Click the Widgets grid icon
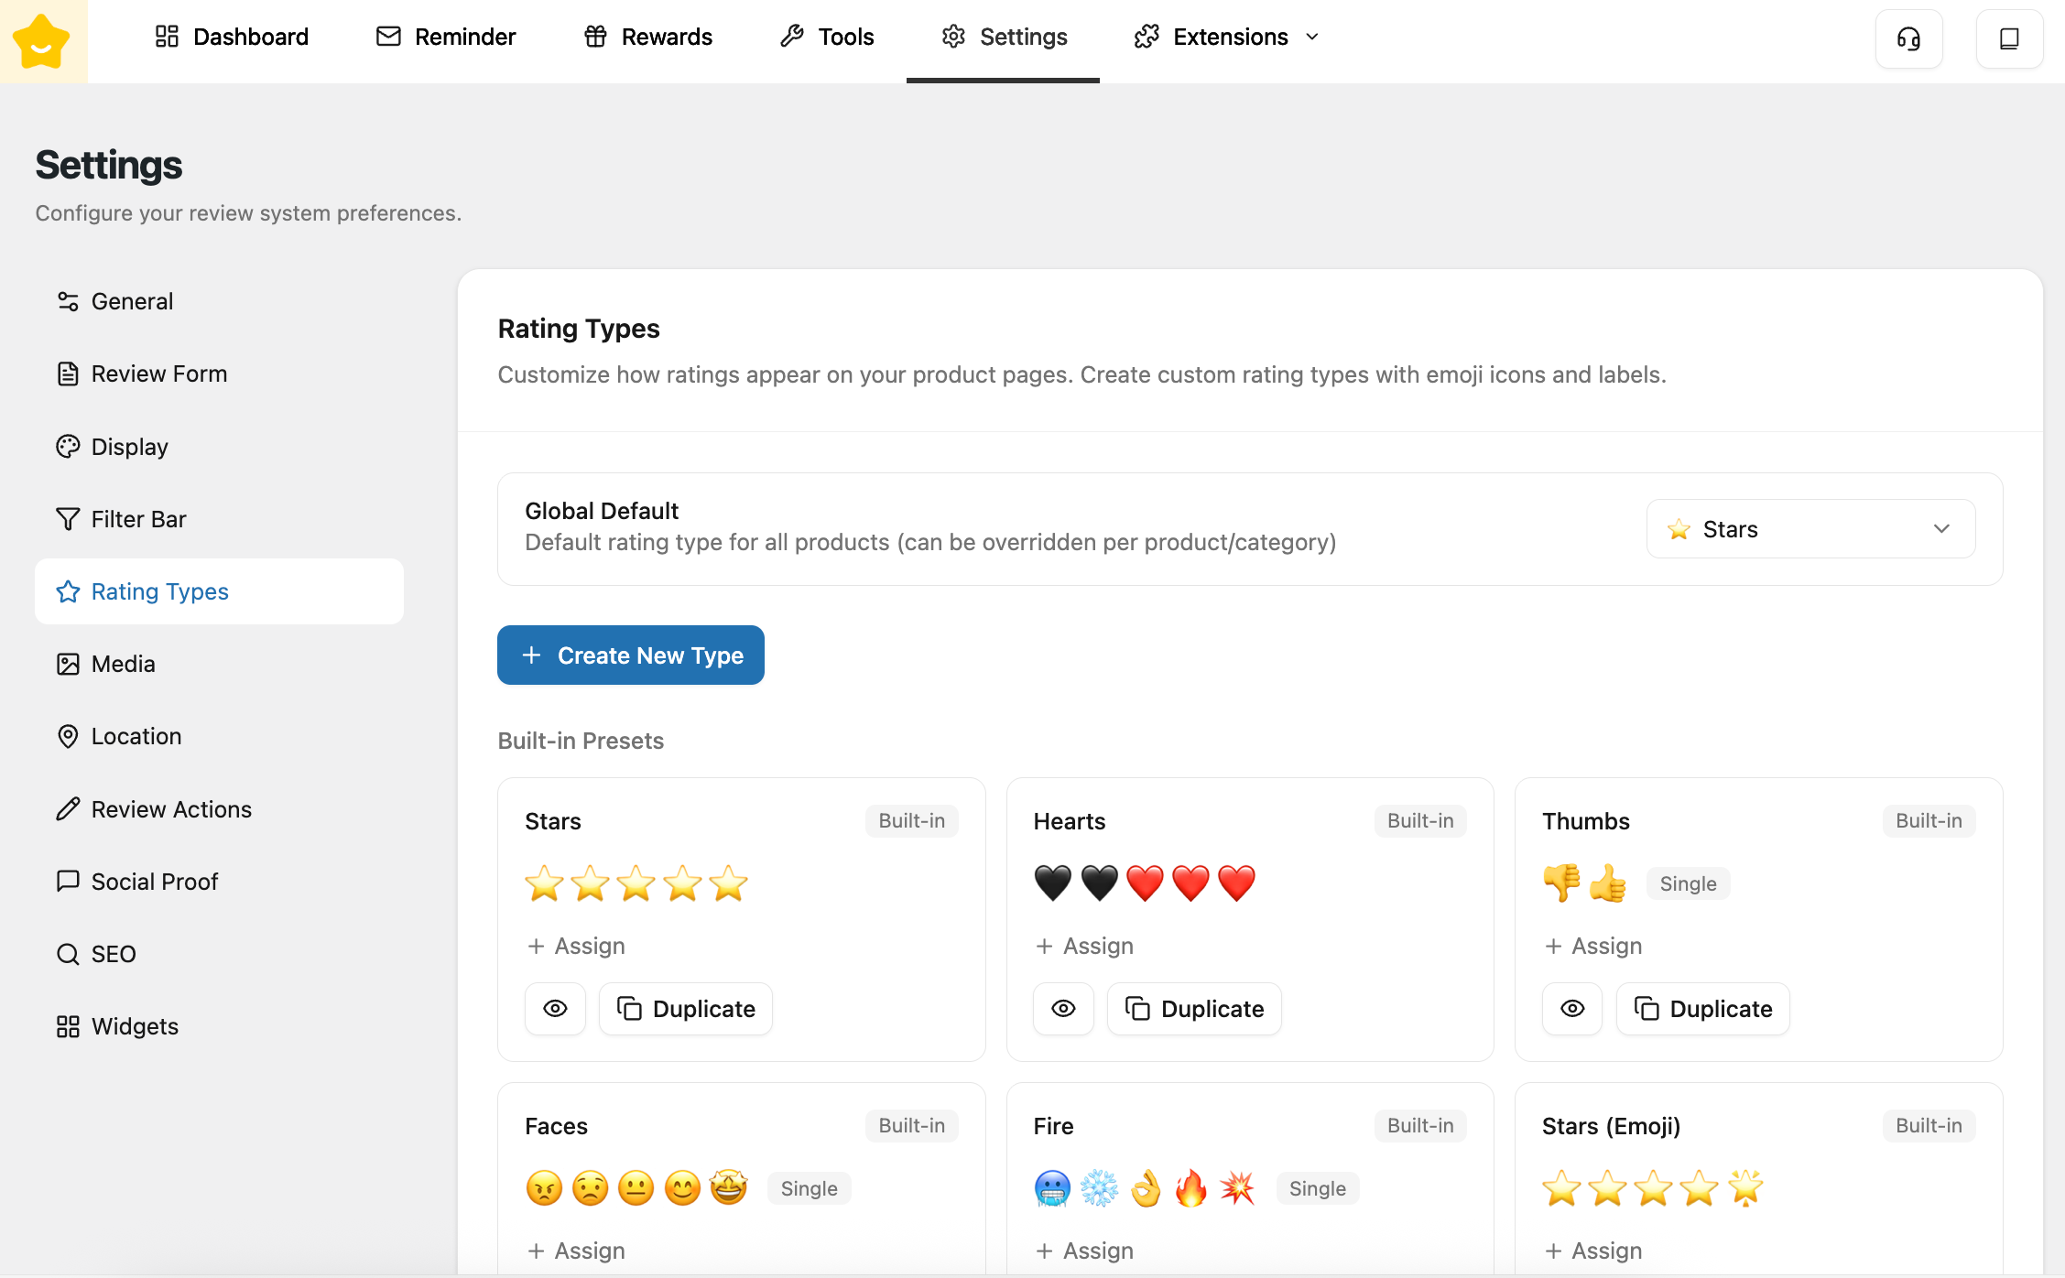Viewport: 2065px width, 1278px height. point(68,1026)
